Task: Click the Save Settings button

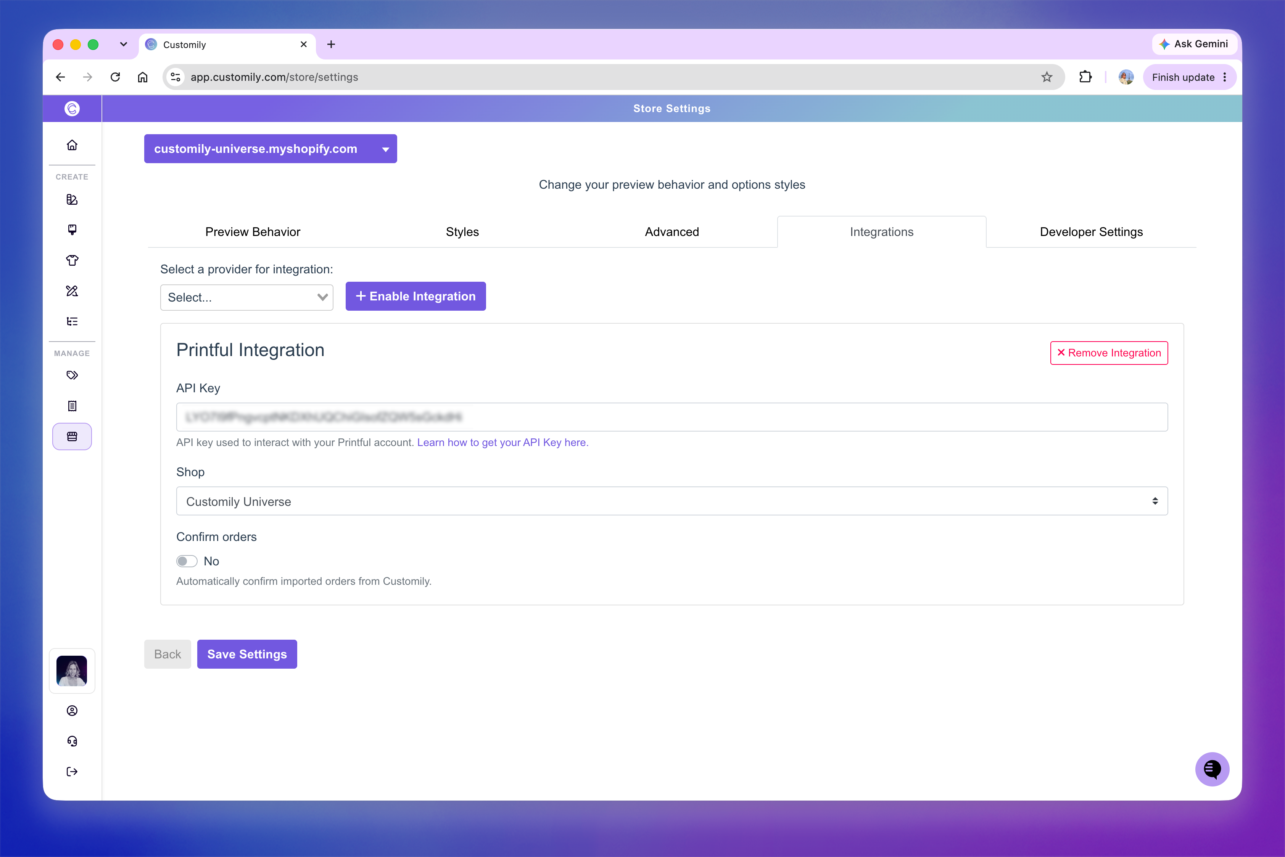Action: click(x=247, y=654)
